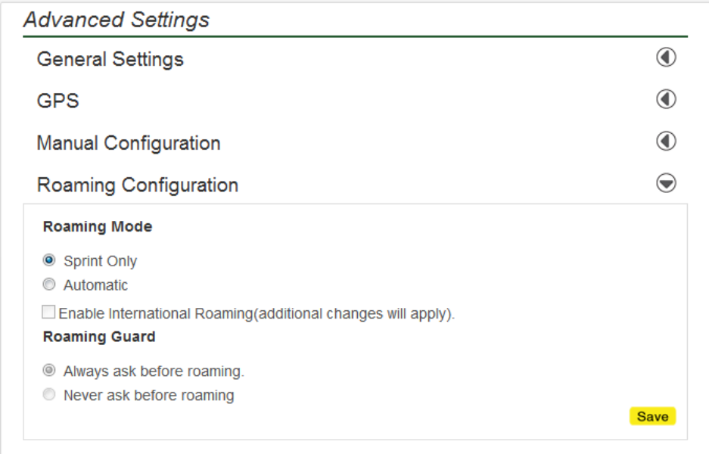Viewport: 709px width, 454px height.
Task: Click the Roaming Configuration header text
Action: 138,185
